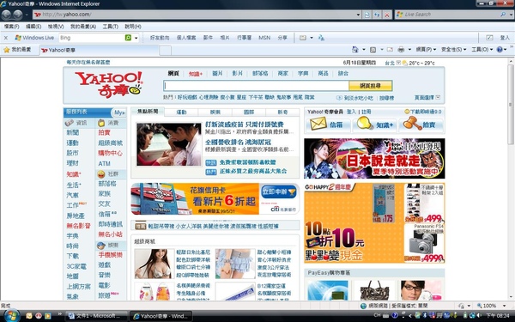This screenshot has height=322, width=515.
Task: Open the 檔案(F) menu
Action: pos(11,27)
